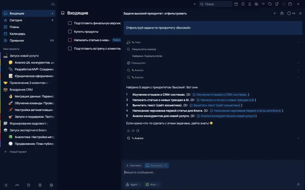Click the notifications bell icon

[x=250, y=4]
